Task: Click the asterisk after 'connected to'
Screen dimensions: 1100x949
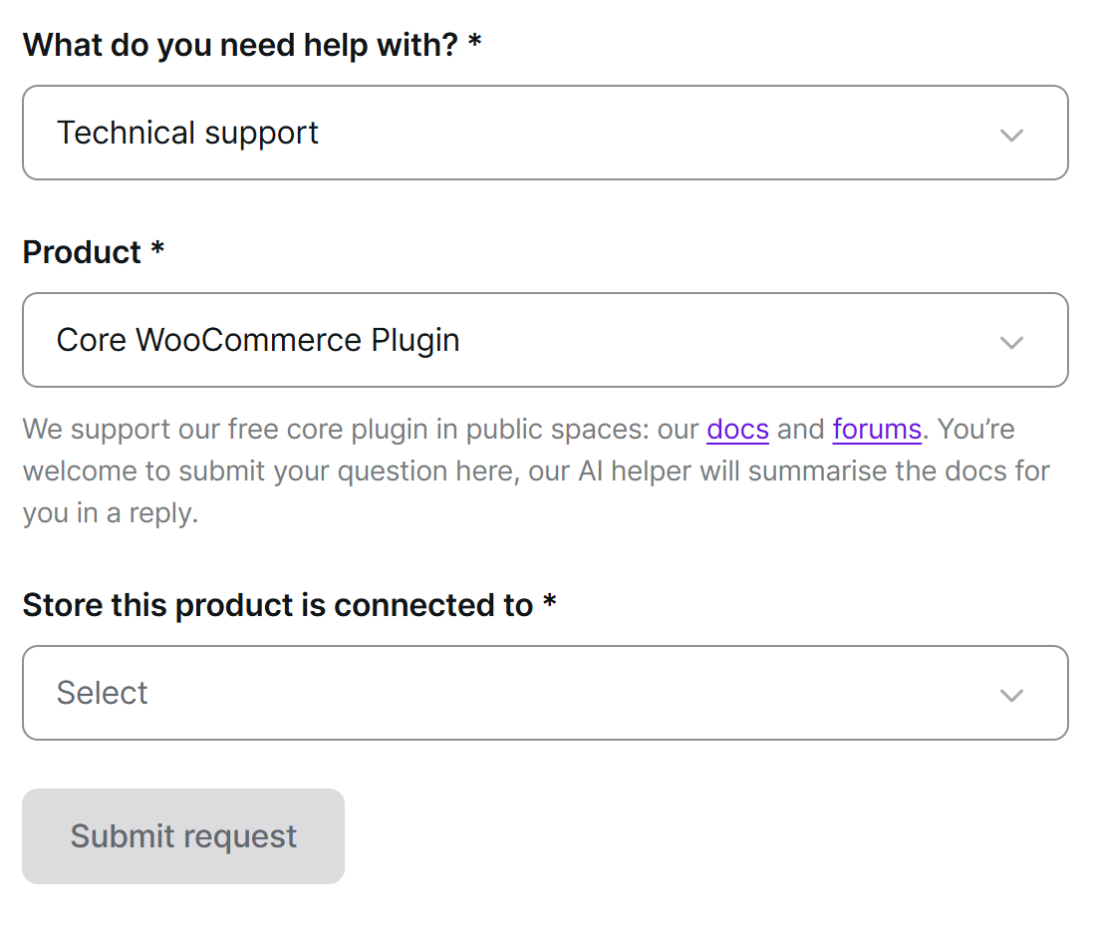Action: 550,601
